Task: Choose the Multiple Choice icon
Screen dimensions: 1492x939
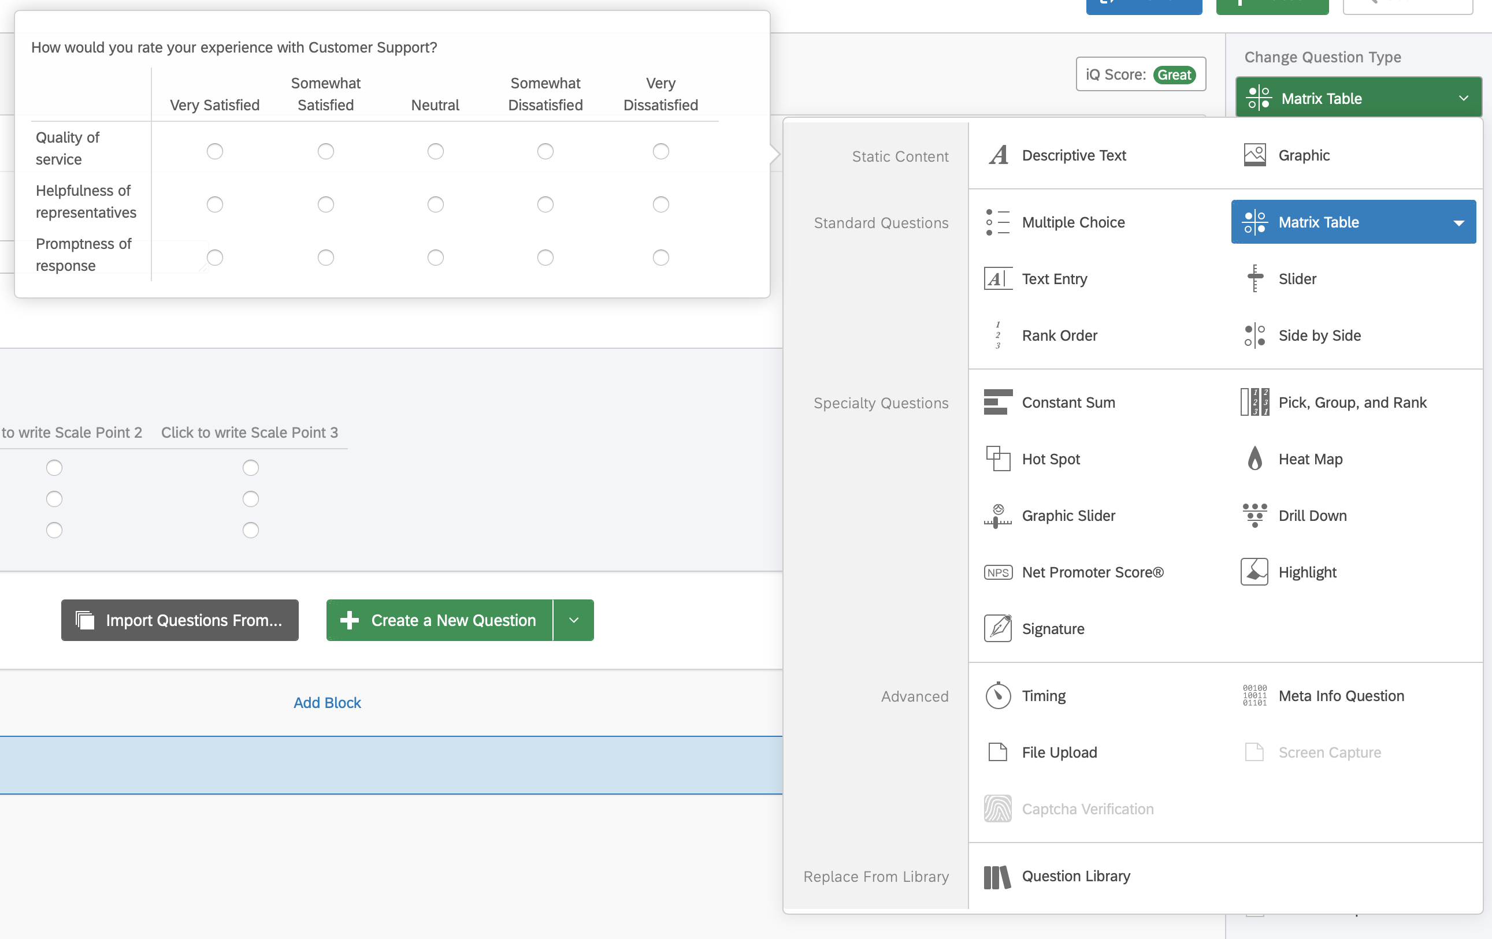Action: (x=997, y=222)
